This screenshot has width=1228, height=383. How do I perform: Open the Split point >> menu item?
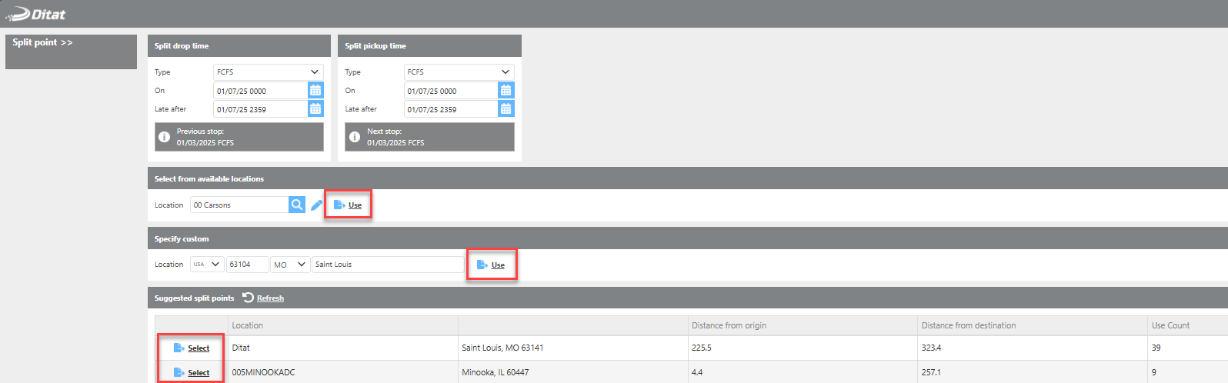click(42, 42)
